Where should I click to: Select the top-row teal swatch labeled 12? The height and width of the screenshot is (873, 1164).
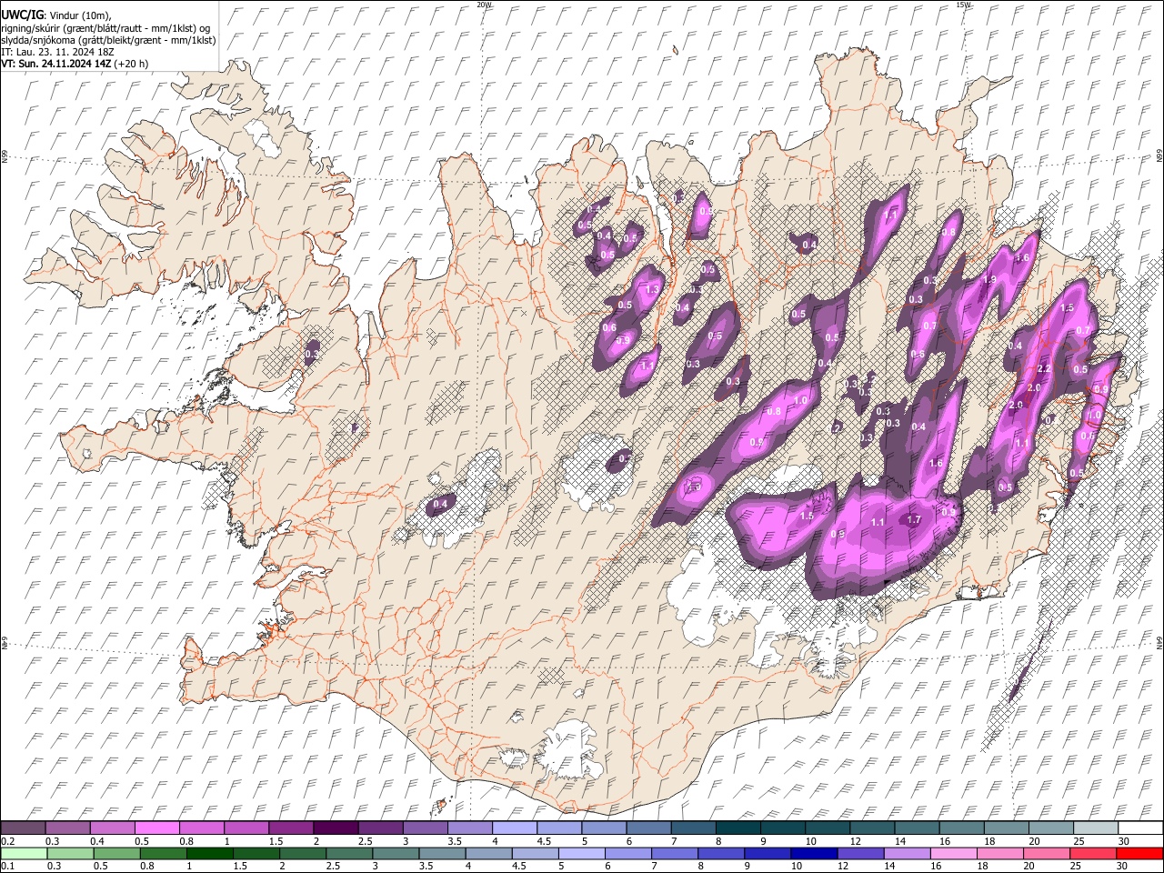pyautogui.click(x=872, y=828)
